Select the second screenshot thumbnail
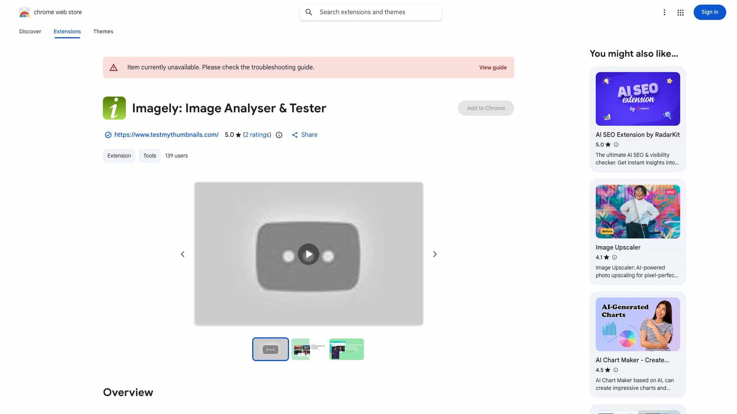Screen dimensions: 737x414 [x=308, y=349]
